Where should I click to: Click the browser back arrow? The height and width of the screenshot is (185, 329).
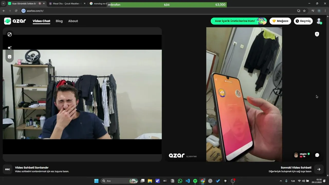(x=4, y=11)
